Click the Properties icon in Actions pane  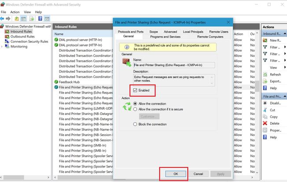click(265, 130)
